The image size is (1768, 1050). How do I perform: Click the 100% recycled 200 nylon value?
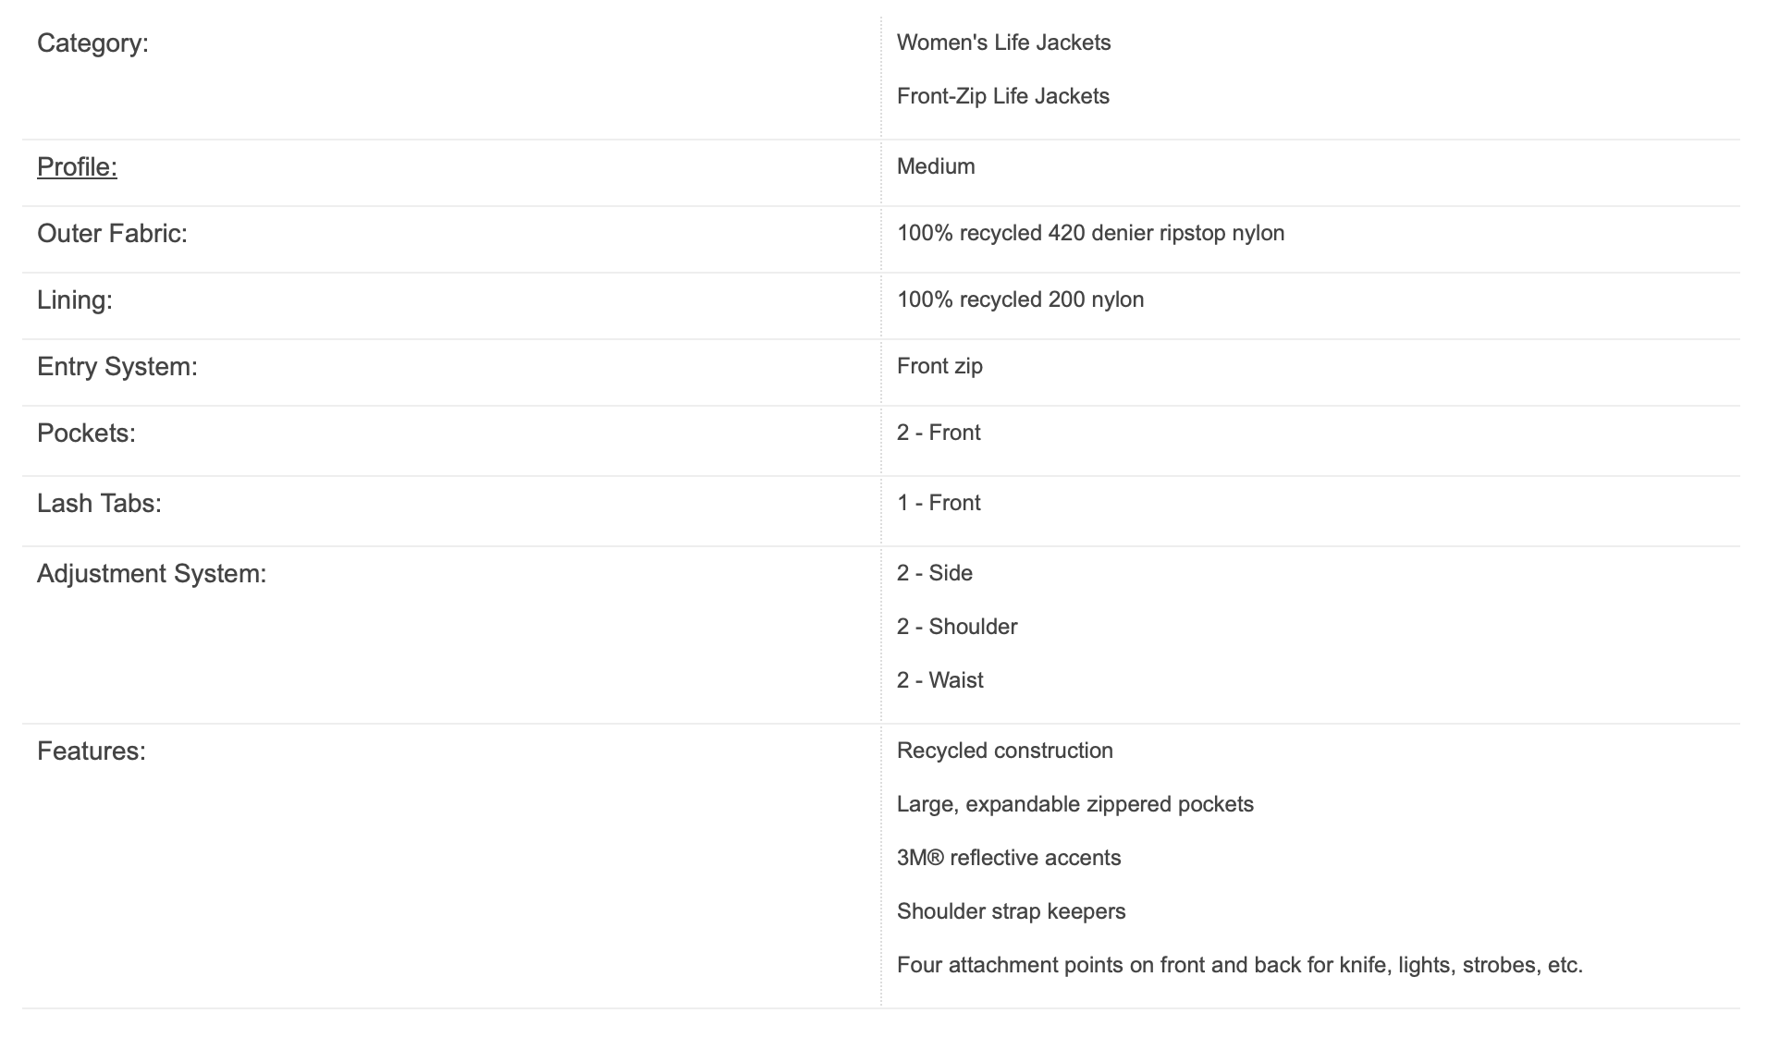pyautogui.click(x=1020, y=299)
